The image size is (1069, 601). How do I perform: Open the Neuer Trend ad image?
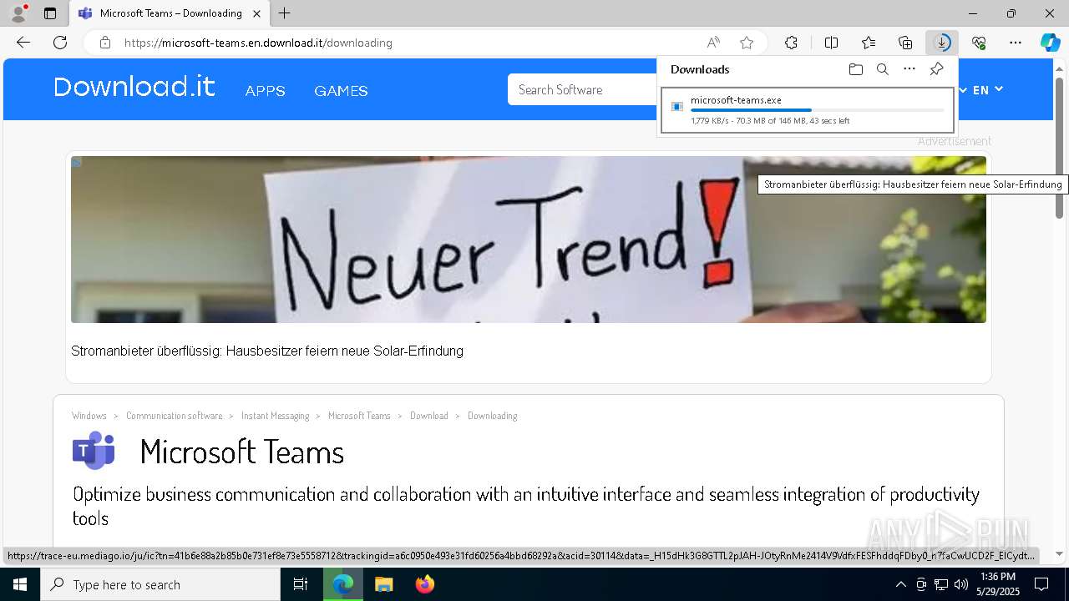coord(529,240)
